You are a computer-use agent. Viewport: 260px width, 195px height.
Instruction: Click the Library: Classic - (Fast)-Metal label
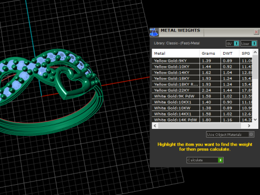pos(177,43)
